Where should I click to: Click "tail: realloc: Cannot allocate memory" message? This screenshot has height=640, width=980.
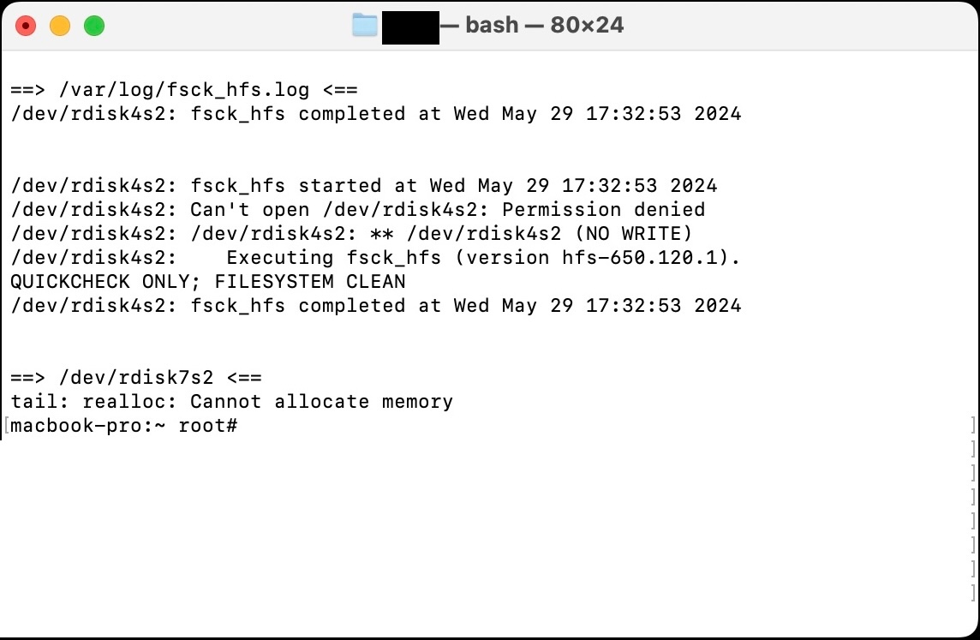click(x=232, y=401)
